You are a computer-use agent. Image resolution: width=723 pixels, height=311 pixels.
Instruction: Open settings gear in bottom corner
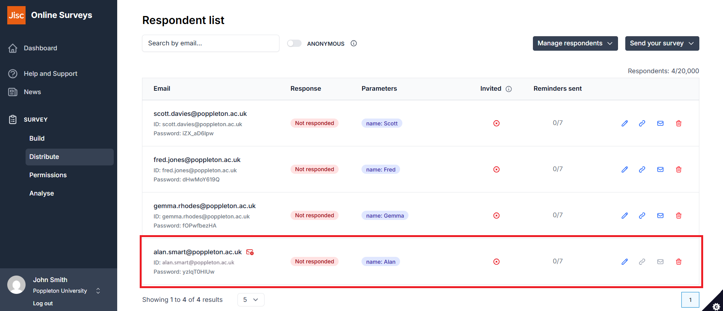(716, 306)
